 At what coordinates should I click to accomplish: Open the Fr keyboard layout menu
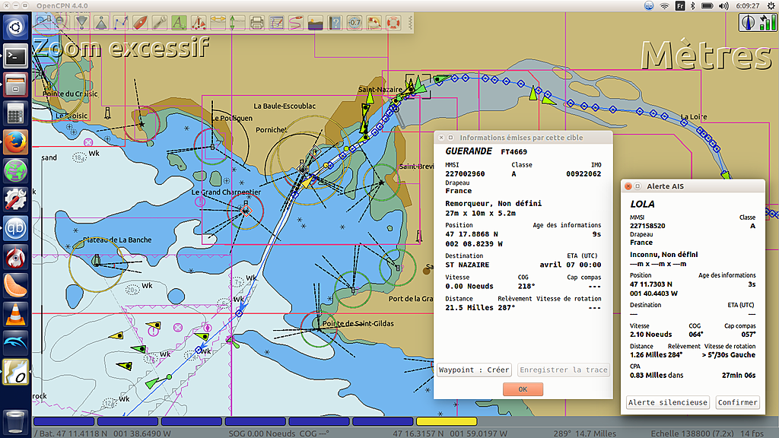(x=679, y=6)
